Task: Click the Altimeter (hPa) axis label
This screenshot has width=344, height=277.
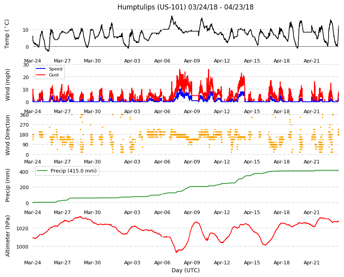Action: pyautogui.click(x=8, y=236)
